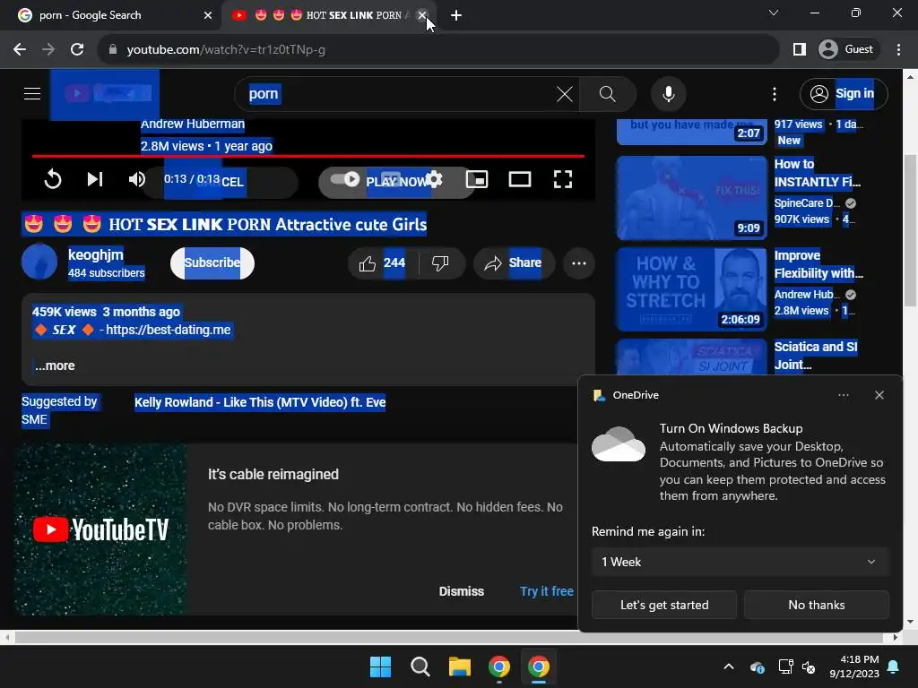Viewport: 918px width, 688px height.
Task: Click Try it free for YouTube TV
Action: pyautogui.click(x=546, y=591)
